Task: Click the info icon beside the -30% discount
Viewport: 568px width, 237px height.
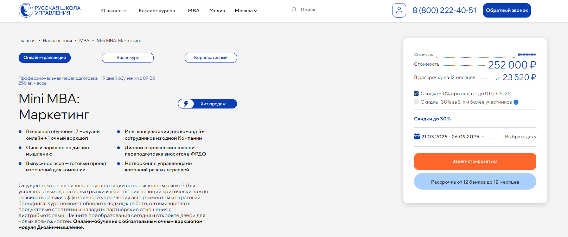Action: [x=516, y=102]
